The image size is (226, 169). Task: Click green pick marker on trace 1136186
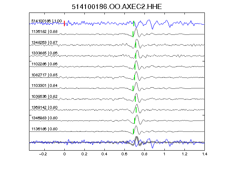133,131
